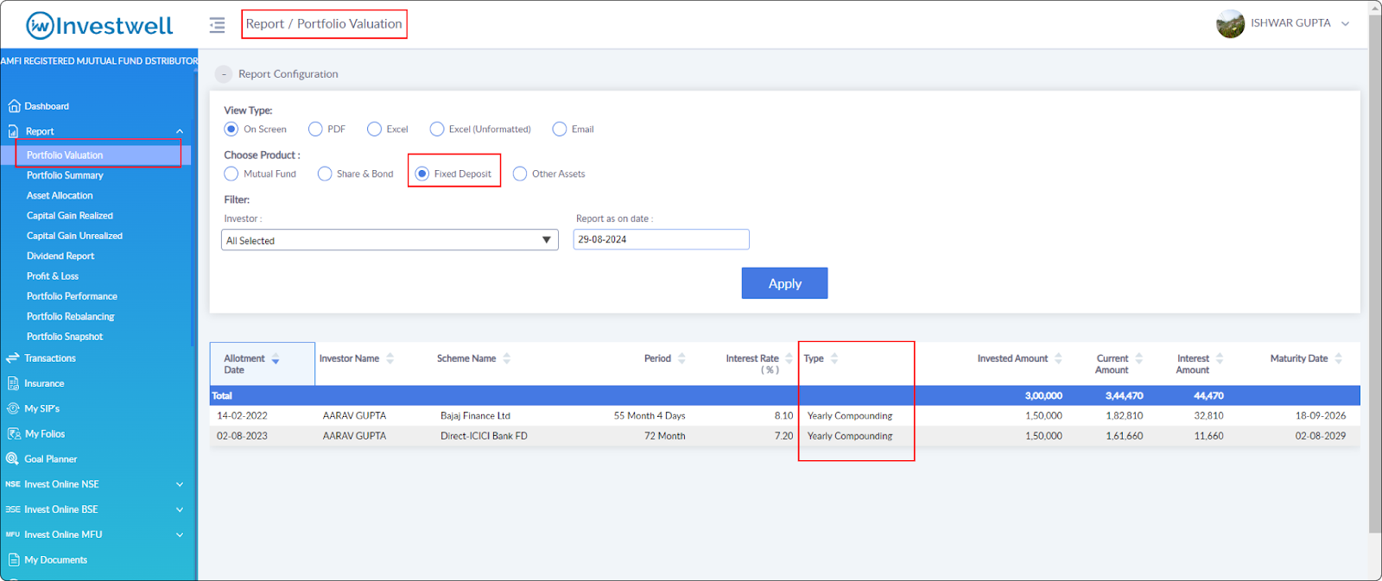The image size is (1382, 581).
Task: Click interest amount 11,660
Action: [1208, 436]
